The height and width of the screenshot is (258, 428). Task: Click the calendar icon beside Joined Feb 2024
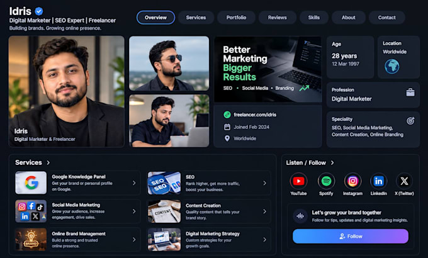(x=227, y=127)
